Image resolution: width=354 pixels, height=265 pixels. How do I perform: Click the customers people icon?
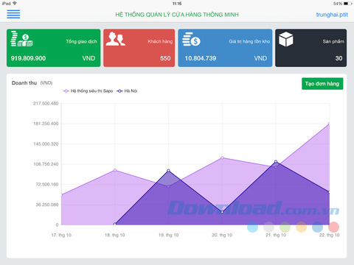[116, 39]
